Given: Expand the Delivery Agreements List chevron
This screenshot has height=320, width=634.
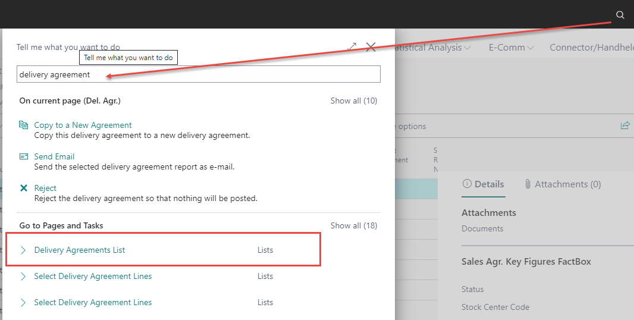Looking at the screenshot, I should point(24,250).
